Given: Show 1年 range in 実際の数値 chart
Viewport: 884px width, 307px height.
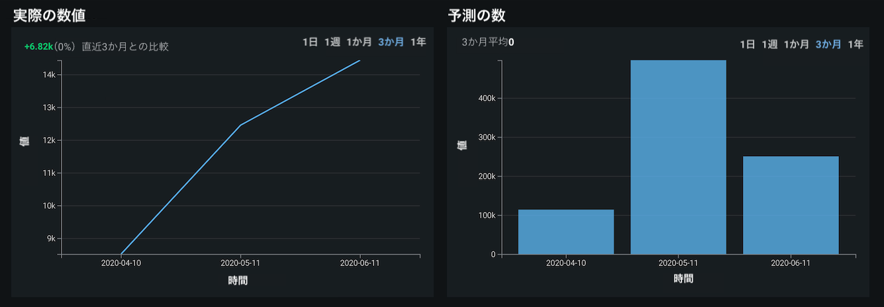Looking at the screenshot, I should tap(418, 42).
